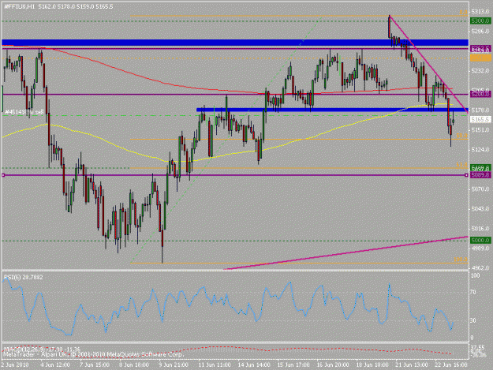Click the 5232.0 price axis value
This screenshot has height=370, width=493.
coord(480,71)
